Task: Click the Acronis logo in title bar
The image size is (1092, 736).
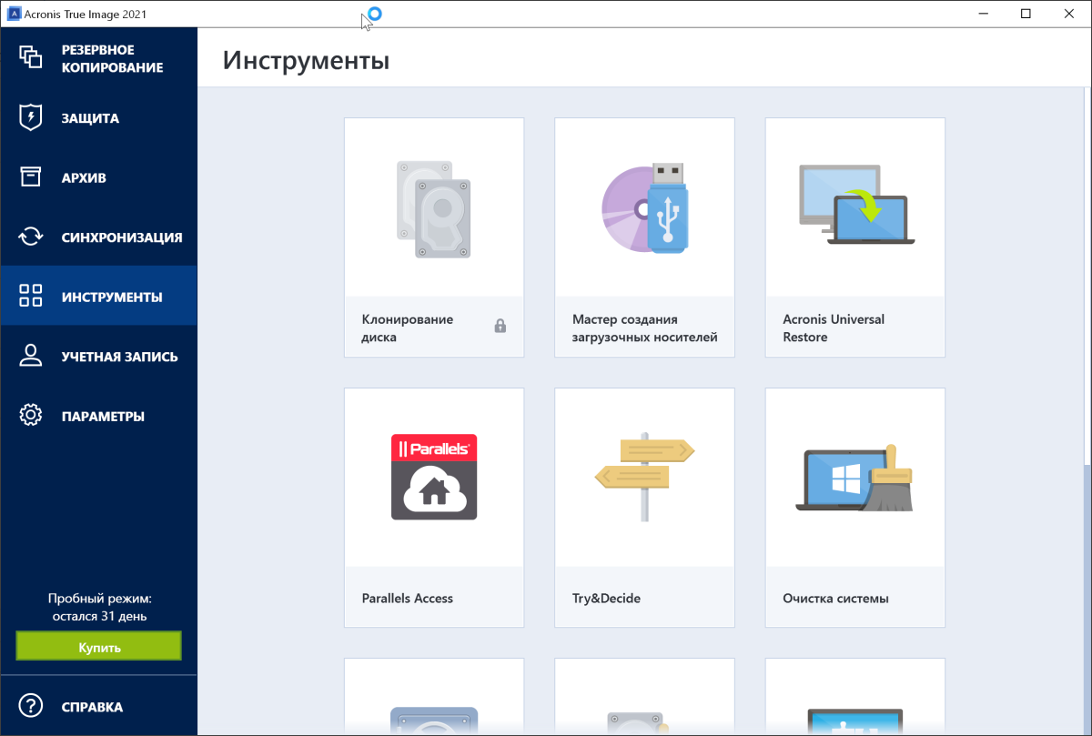Action: point(14,14)
